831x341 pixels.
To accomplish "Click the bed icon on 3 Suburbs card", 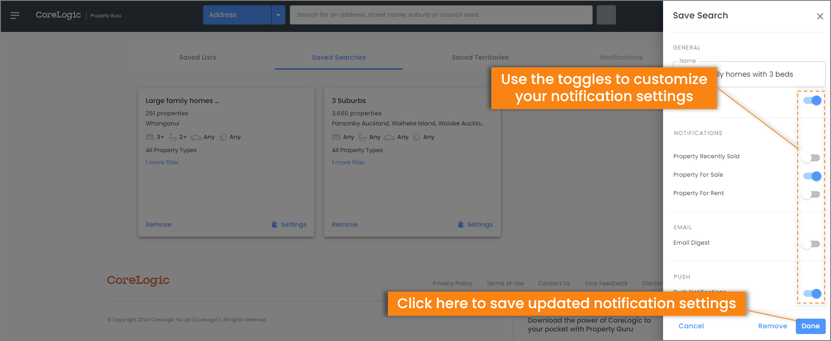I will pyautogui.click(x=336, y=137).
